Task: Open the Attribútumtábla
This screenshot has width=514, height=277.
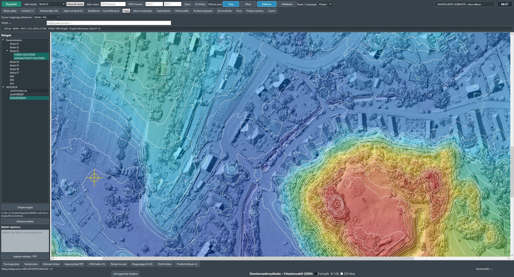Action: tap(25, 221)
